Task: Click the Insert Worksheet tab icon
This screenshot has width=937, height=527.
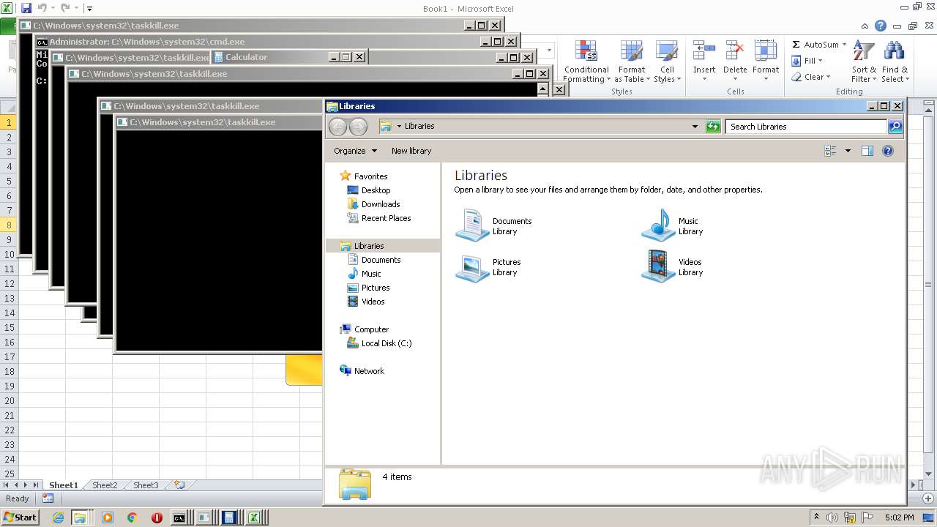Action: [179, 485]
